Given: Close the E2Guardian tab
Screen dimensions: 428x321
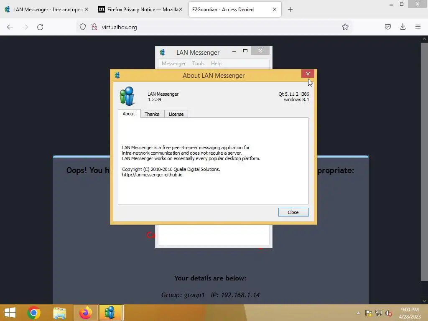Looking at the screenshot, I should point(275,9).
